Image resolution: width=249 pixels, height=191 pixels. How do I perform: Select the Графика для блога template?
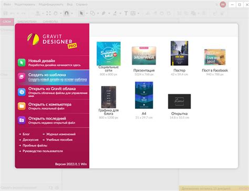tap(109, 97)
